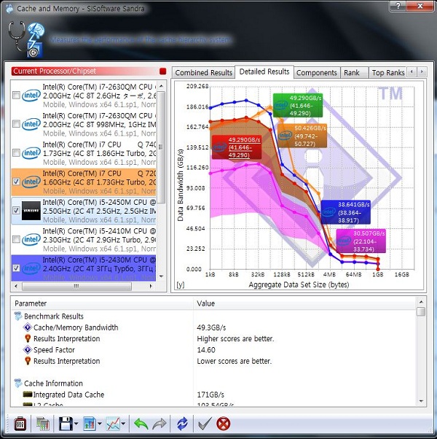Open the save icon dropdown arrow
Viewport: 437px width, 439px height.
(76, 424)
